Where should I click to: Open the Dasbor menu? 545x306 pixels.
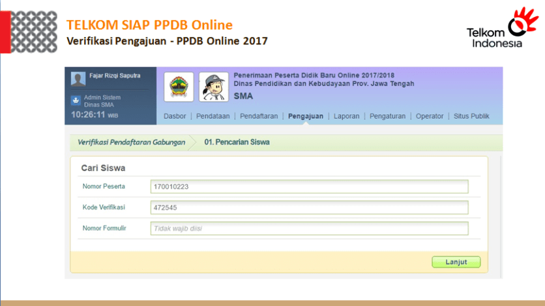[175, 116]
